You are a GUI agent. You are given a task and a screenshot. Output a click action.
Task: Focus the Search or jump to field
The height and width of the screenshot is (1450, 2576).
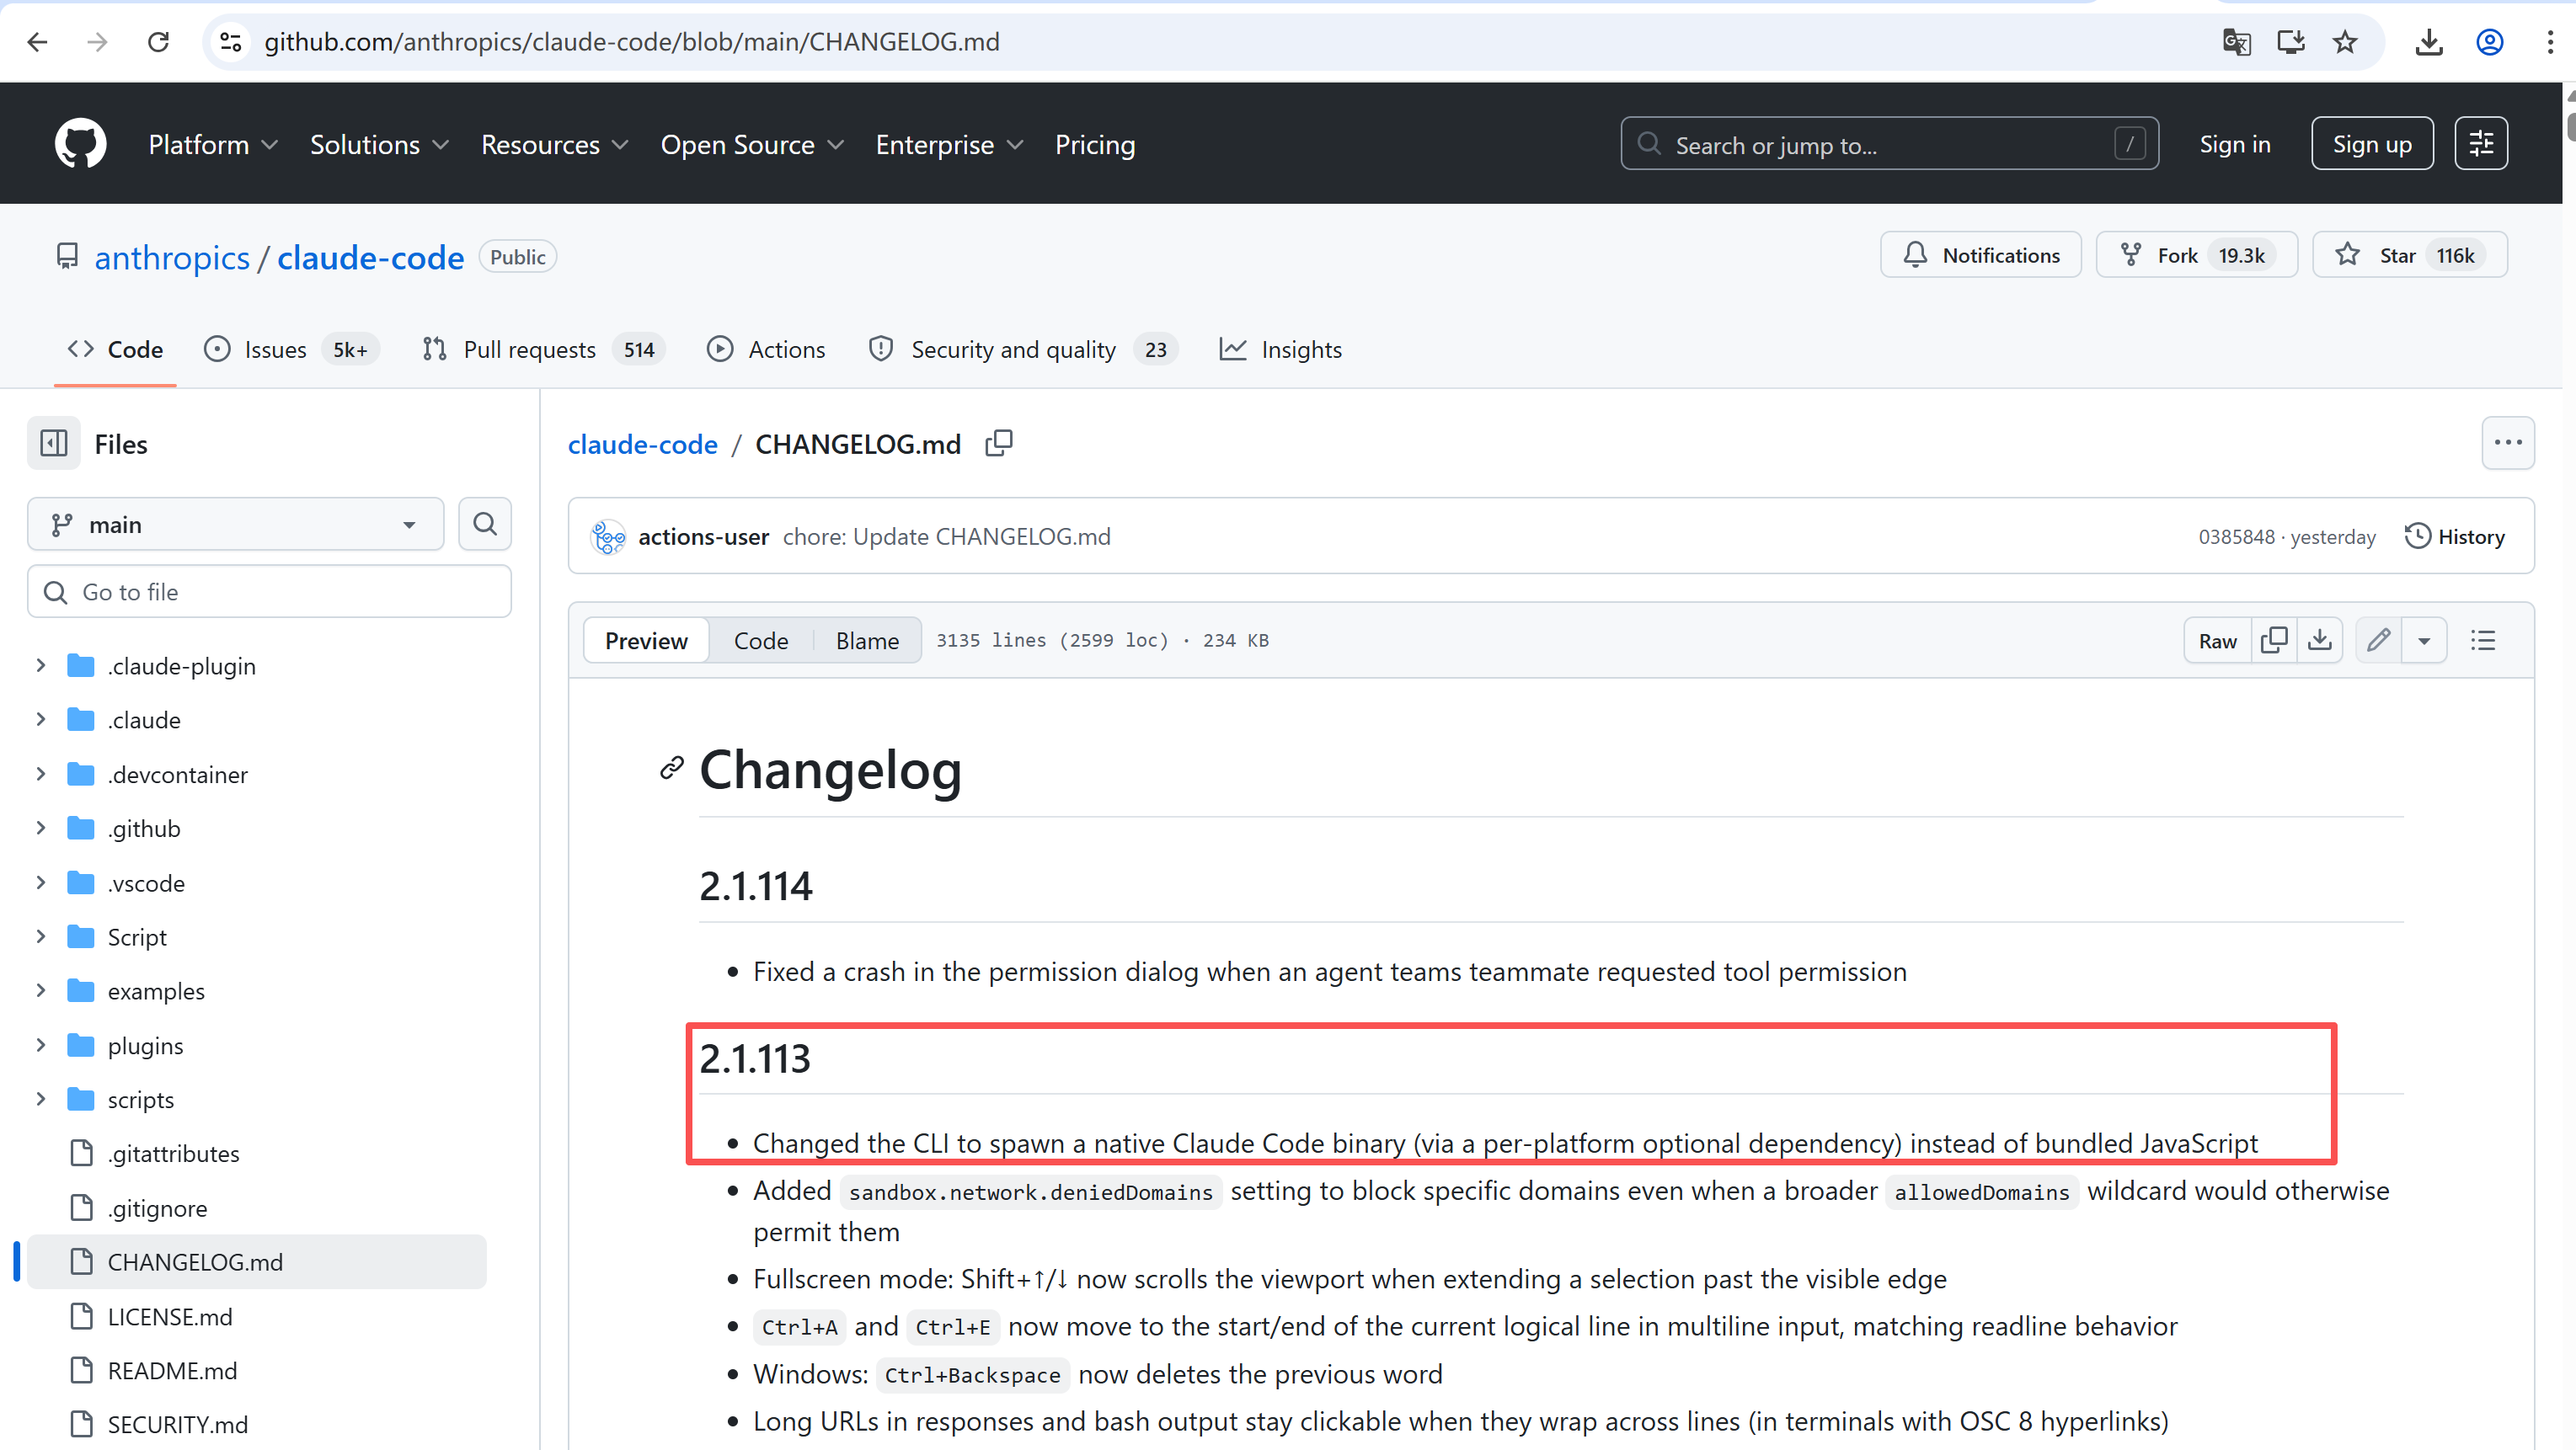(1889, 144)
